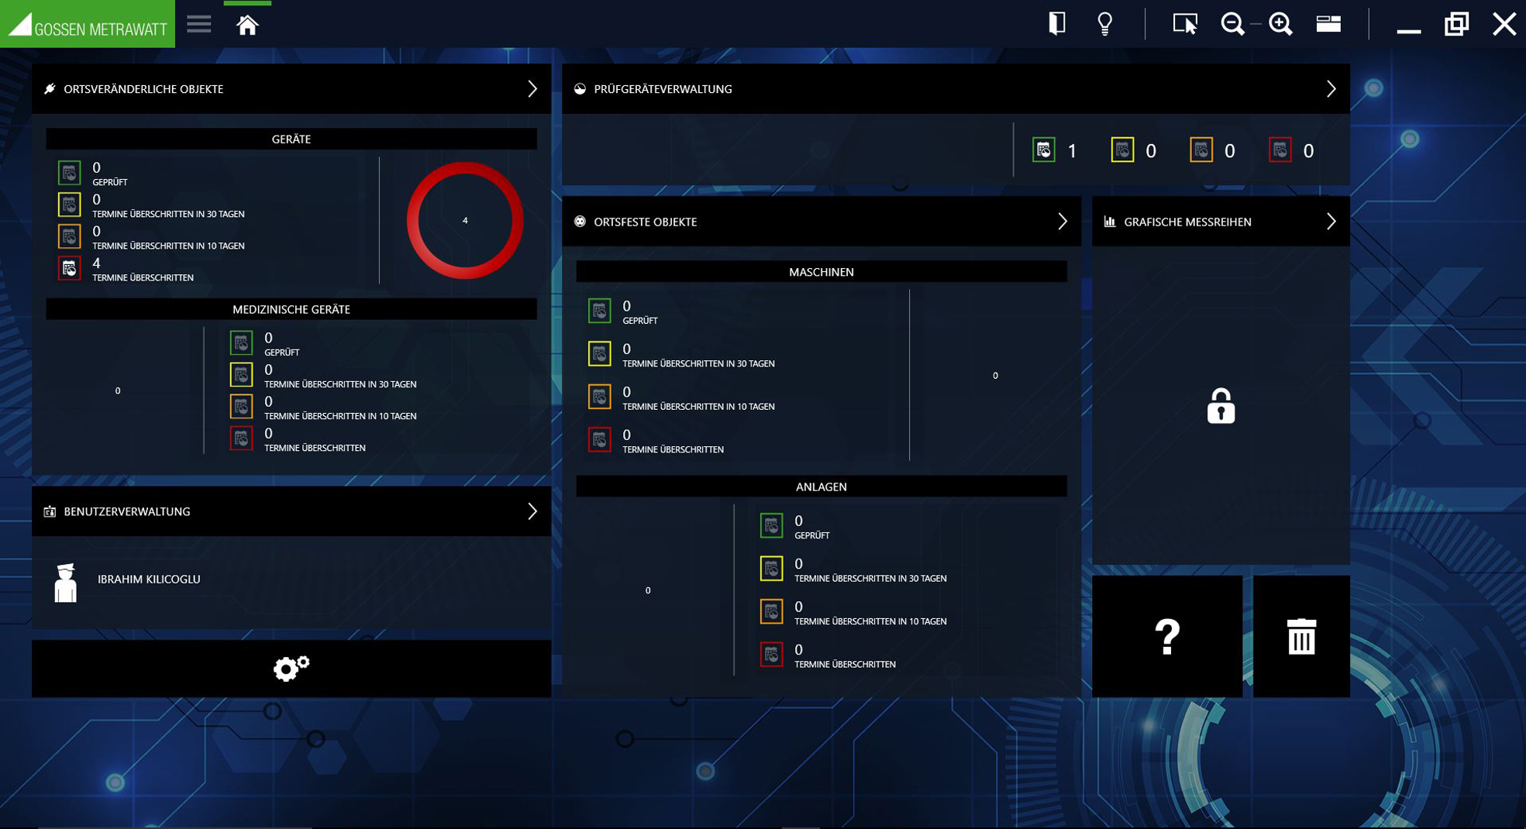Open the trash bin tile
This screenshot has width=1526, height=829.
coord(1301,637)
